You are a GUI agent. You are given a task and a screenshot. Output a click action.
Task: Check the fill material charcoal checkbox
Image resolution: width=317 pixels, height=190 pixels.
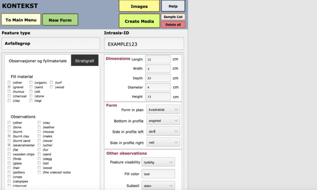[9, 96]
